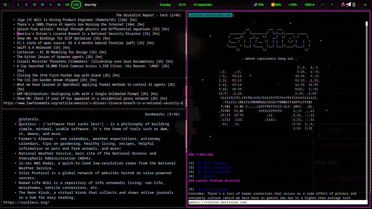Select the America's Driver's License Breach entry
The height and width of the screenshot is (209, 372).
[x=88, y=34]
